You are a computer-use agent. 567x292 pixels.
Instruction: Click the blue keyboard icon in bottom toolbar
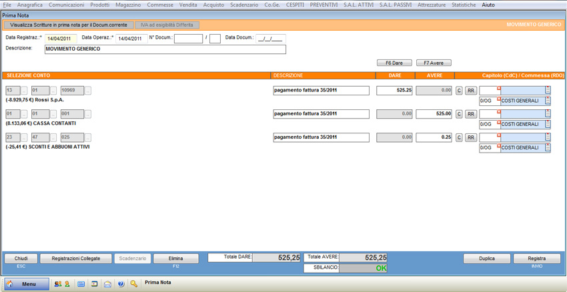pyautogui.click(x=81, y=284)
